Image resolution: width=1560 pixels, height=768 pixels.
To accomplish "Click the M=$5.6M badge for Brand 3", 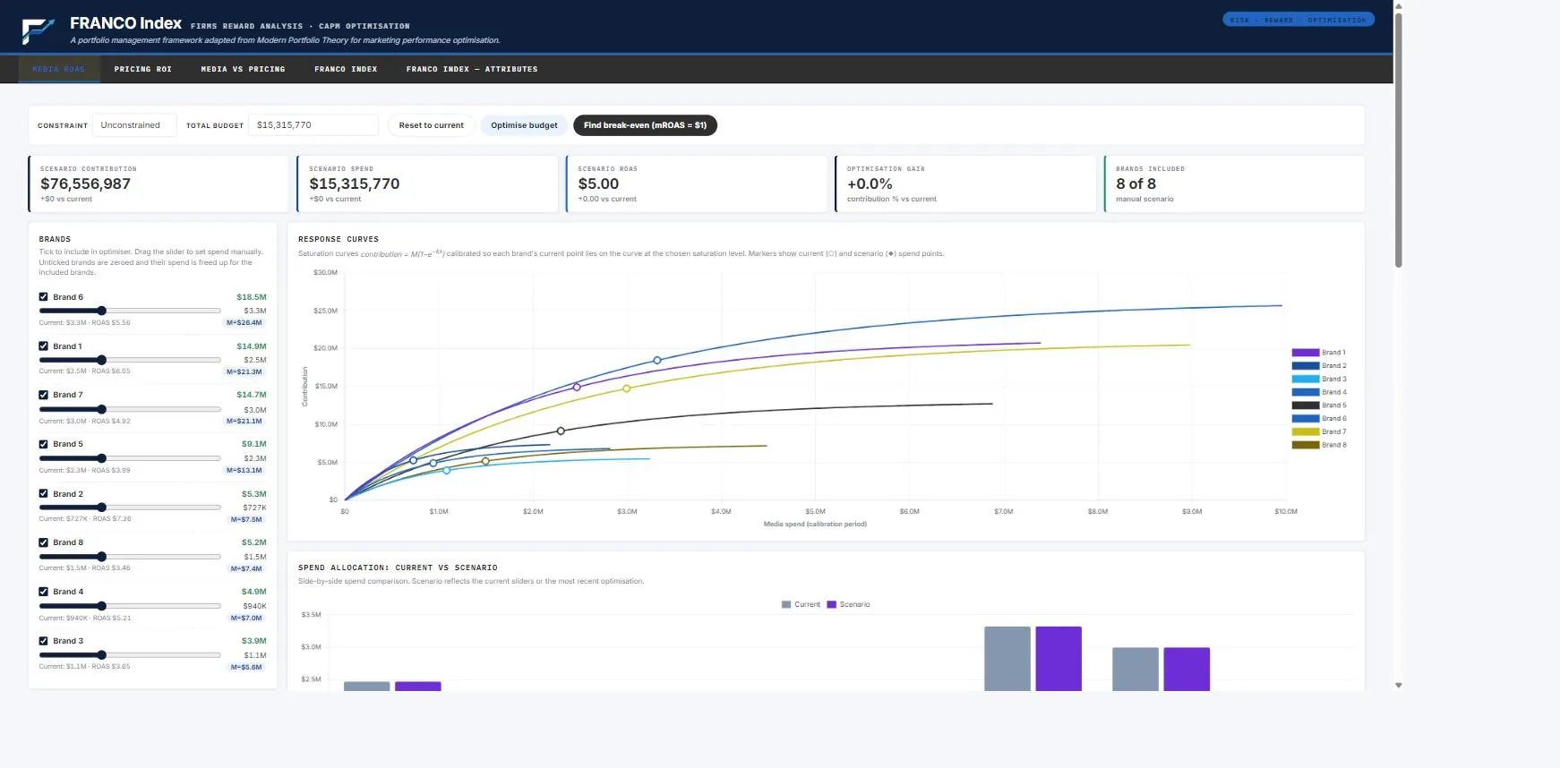I will pyautogui.click(x=246, y=667).
